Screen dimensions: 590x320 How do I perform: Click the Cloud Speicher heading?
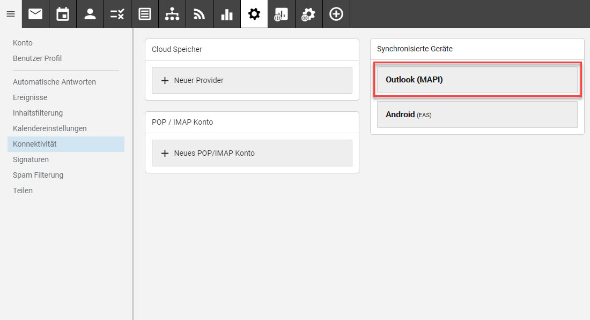pos(177,49)
